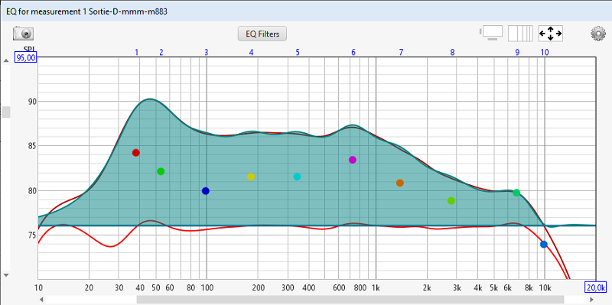612x305 pixels.
Task: Select the orange filter 7 dot
Action: tap(400, 183)
